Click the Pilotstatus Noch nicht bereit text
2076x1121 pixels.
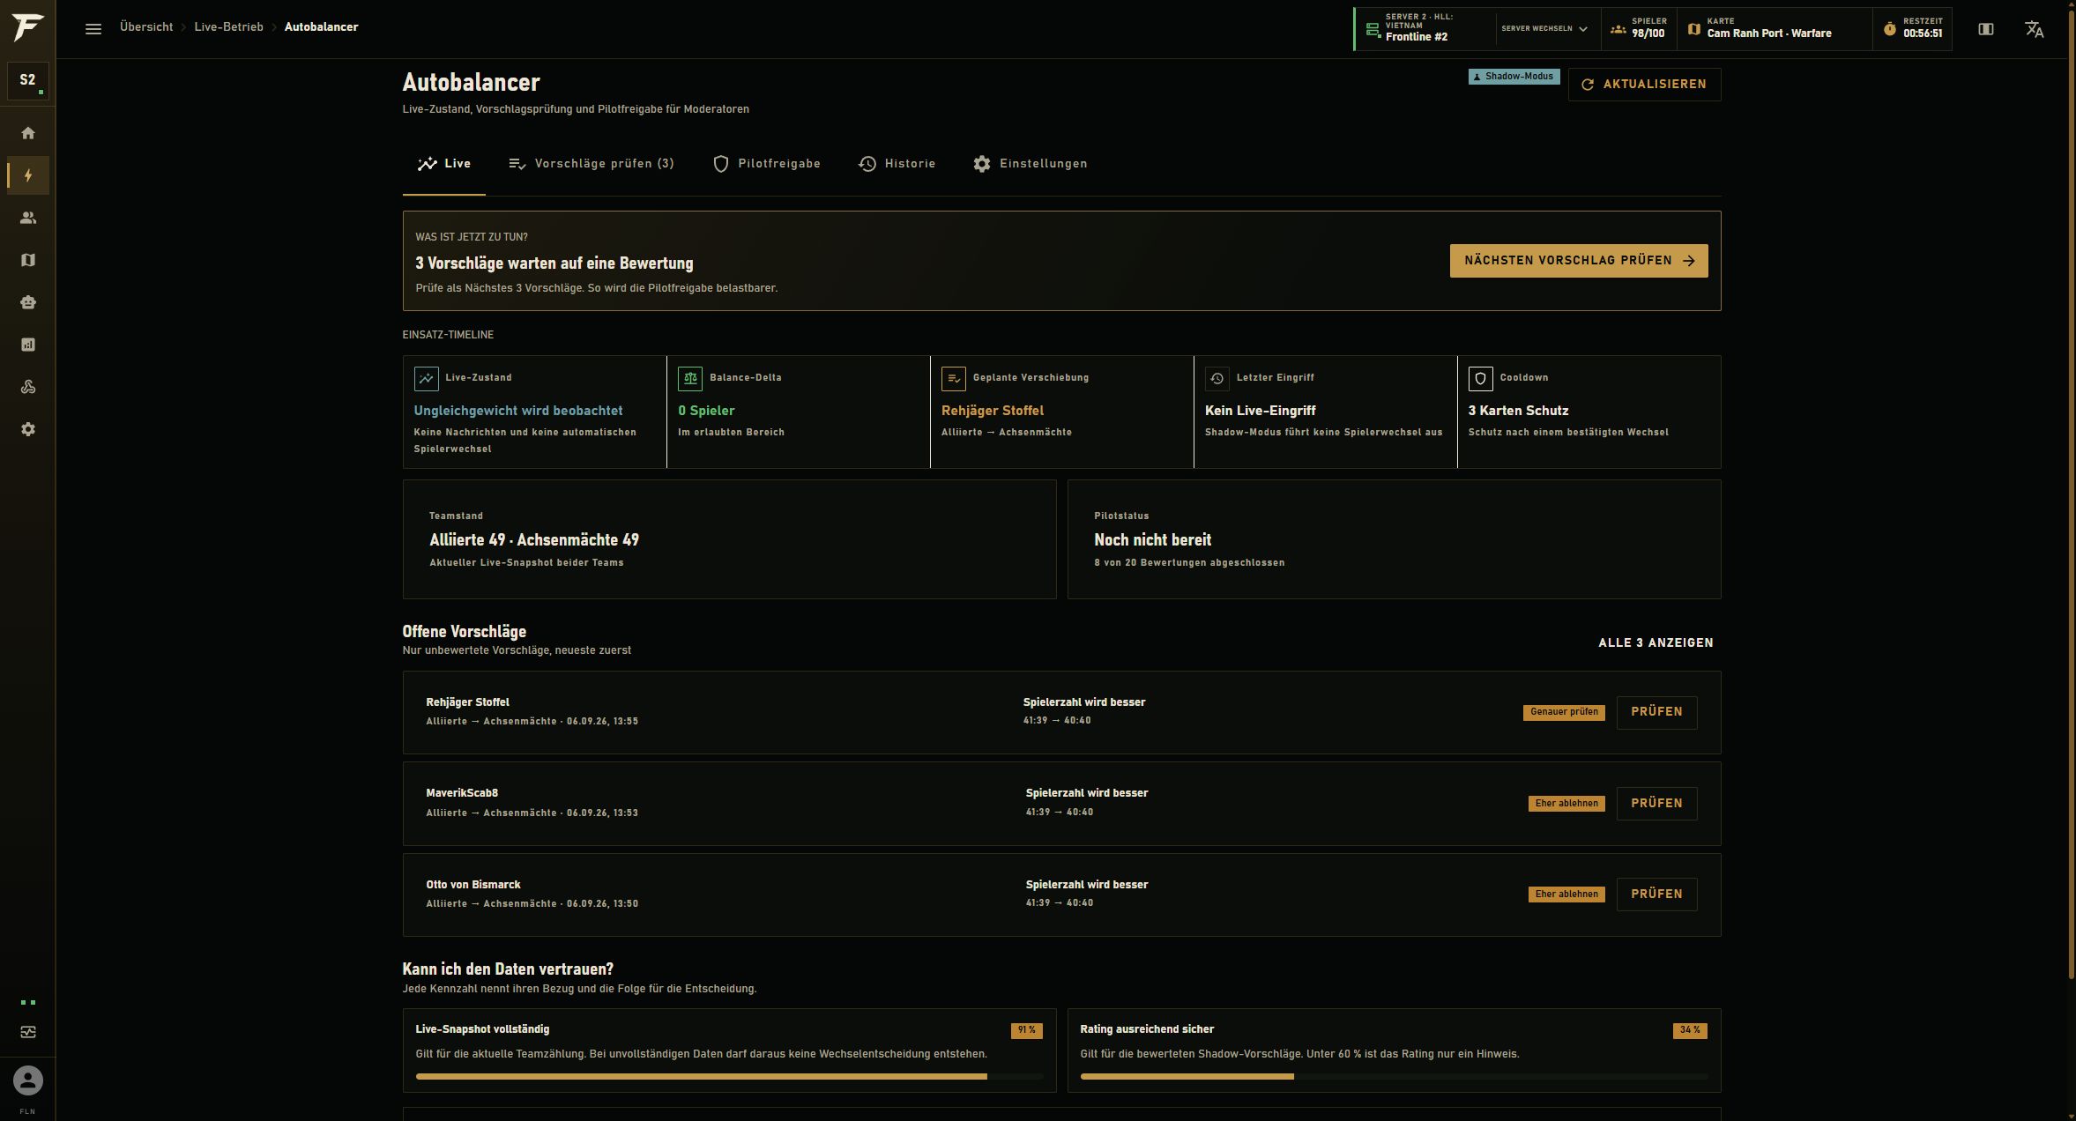[1152, 539]
